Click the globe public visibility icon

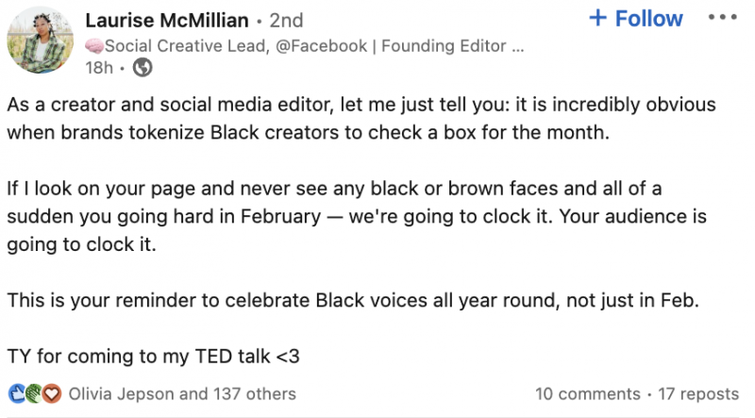(x=143, y=67)
